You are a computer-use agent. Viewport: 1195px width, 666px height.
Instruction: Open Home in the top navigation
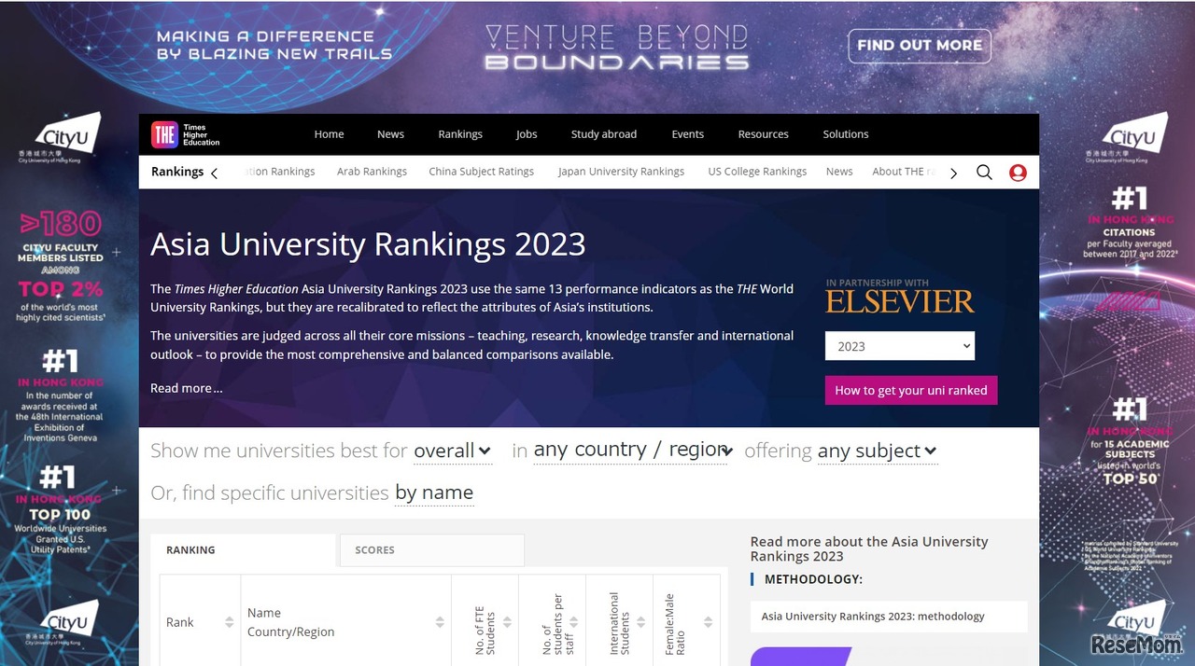pyautogui.click(x=329, y=134)
